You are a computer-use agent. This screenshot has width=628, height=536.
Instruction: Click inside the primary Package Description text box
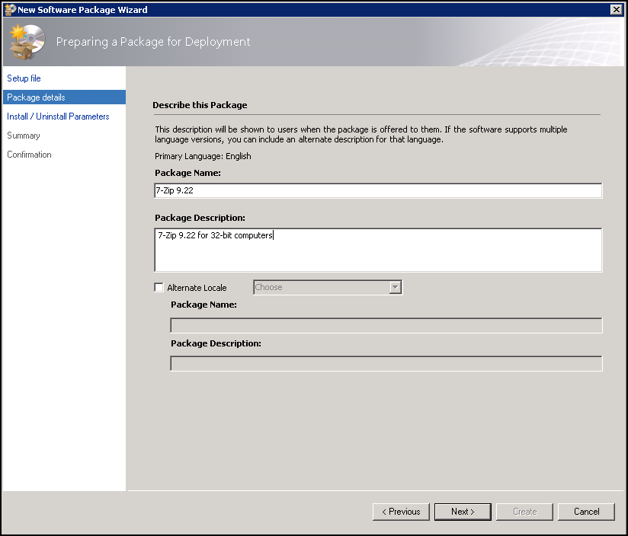pyautogui.click(x=377, y=250)
